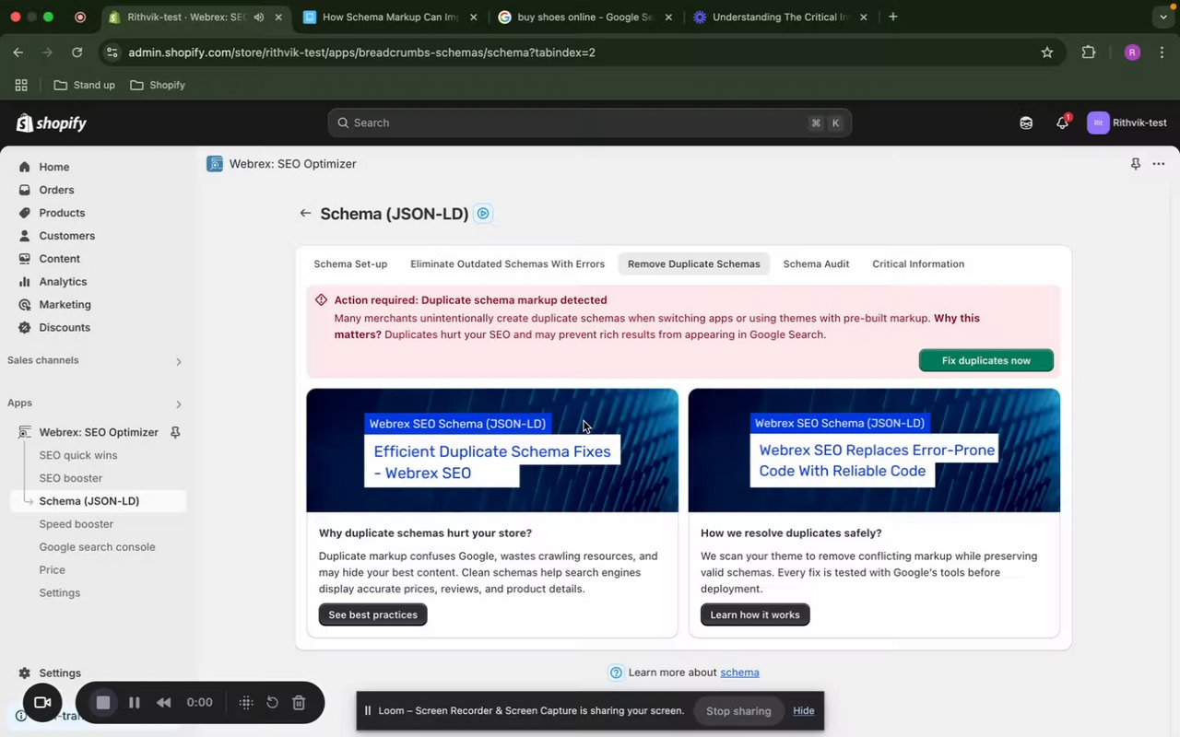Open the Critical Information tab
This screenshot has width=1180, height=737.
pos(918,264)
